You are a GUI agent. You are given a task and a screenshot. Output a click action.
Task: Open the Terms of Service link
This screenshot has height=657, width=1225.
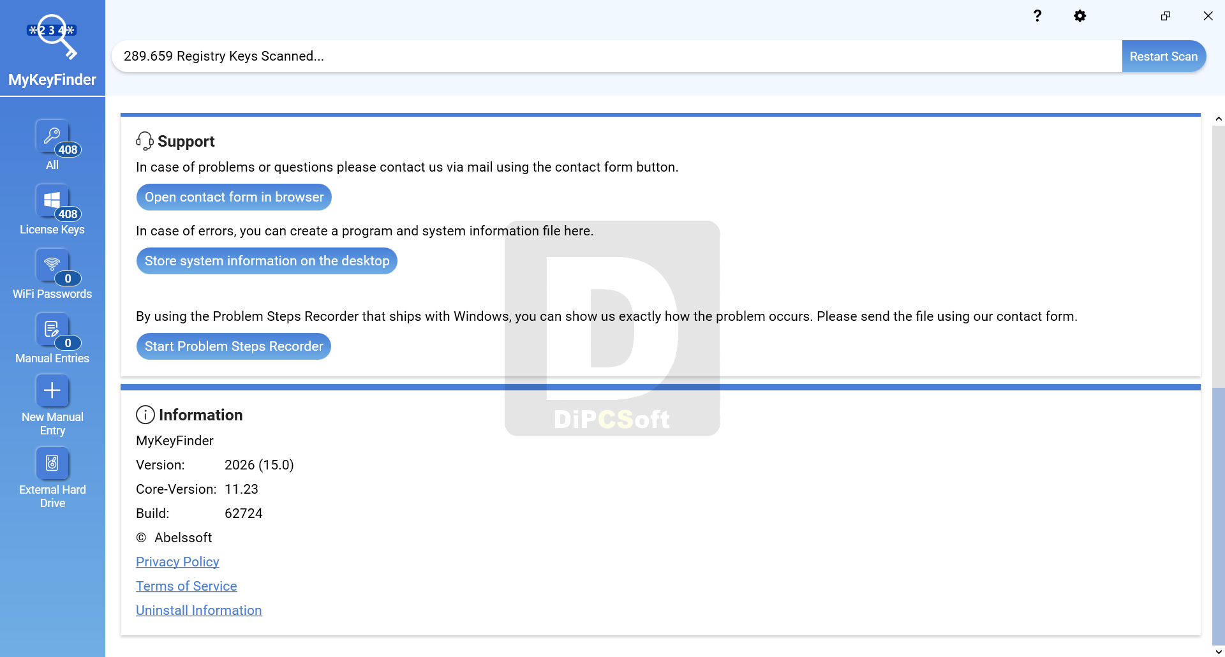coord(186,586)
